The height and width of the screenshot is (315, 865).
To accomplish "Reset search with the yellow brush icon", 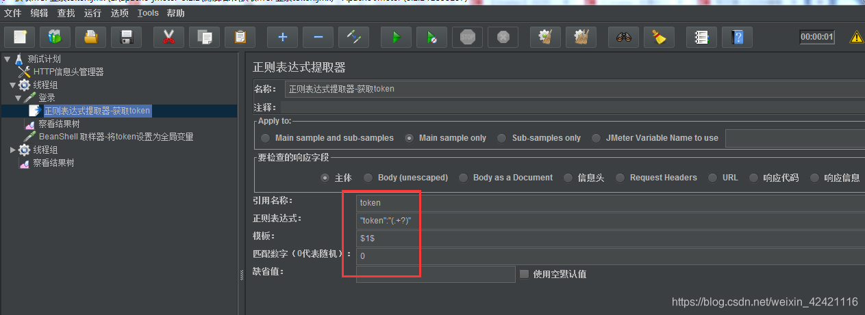I will pos(659,37).
